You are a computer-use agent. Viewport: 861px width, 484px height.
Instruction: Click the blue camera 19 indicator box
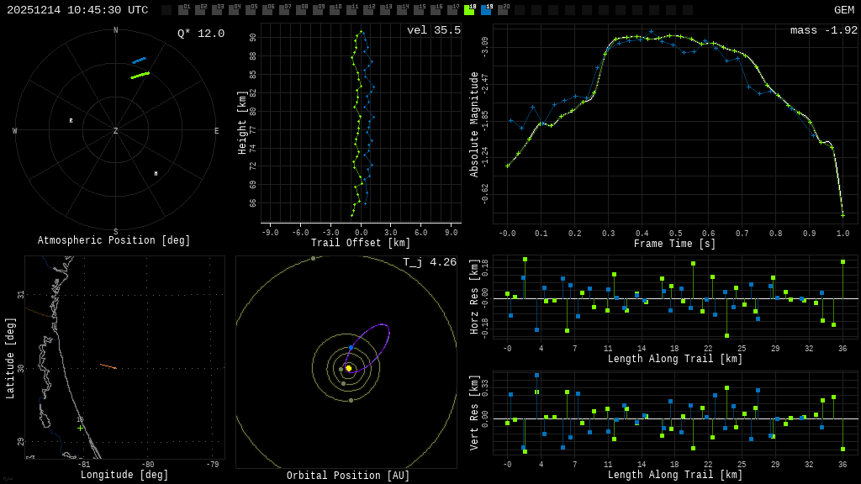486,10
